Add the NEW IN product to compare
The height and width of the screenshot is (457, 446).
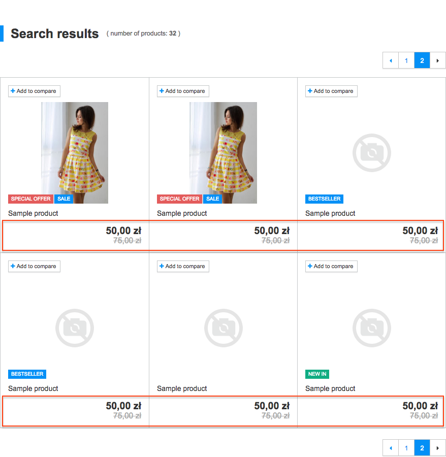[331, 266]
